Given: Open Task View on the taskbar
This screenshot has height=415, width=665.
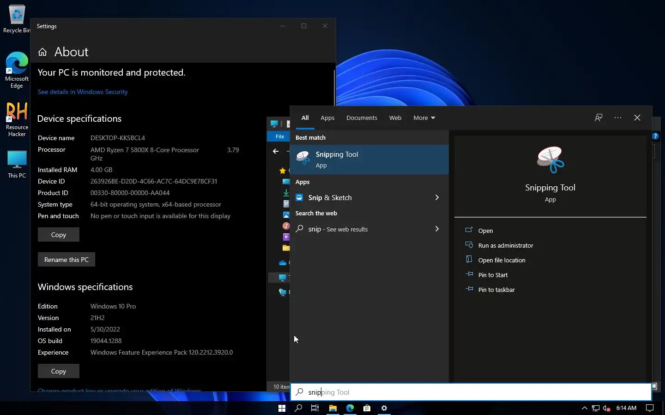Looking at the screenshot, I should coord(315,408).
